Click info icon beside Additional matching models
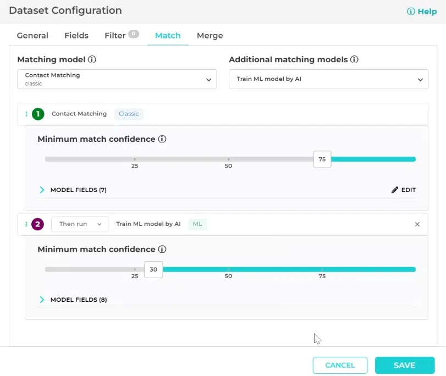446x376 pixels. point(354,59)
